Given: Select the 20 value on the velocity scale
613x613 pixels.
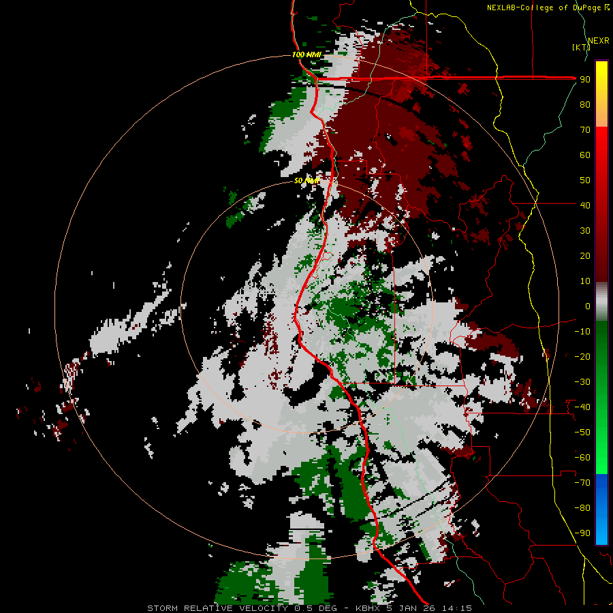Looking at the screenshot, I should coord(585,255).
